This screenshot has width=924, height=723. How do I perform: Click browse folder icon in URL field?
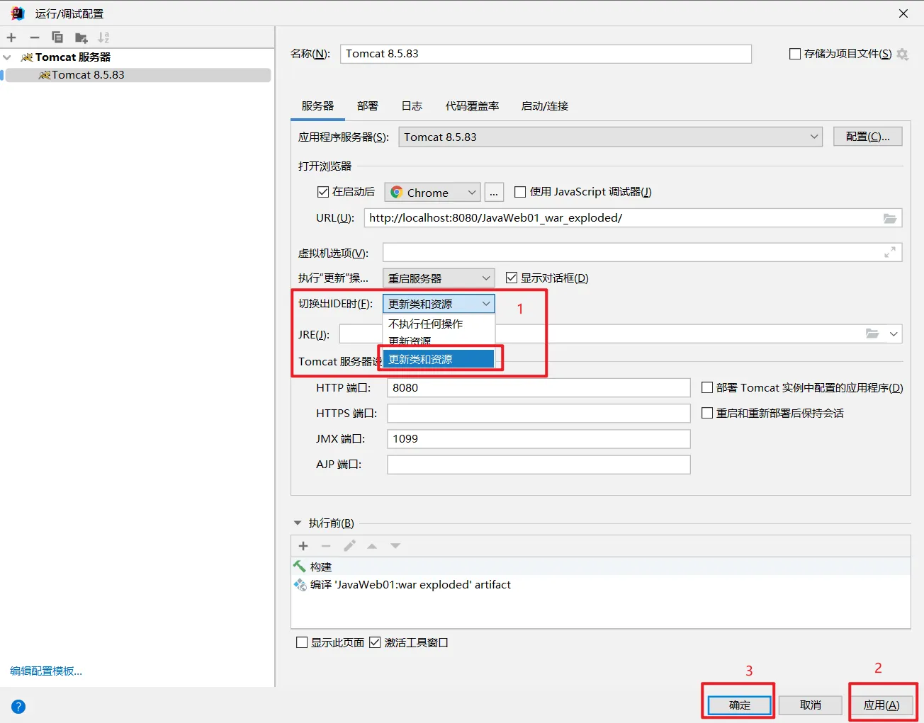(x=890, y=218)
